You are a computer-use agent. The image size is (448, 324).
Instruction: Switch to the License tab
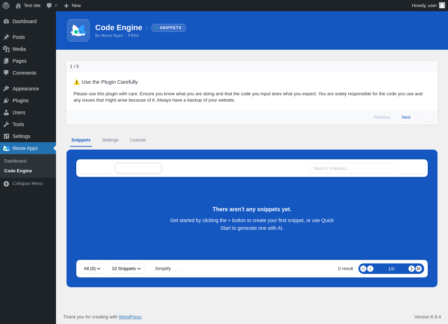pyautogui.click(x=138, y=140)
